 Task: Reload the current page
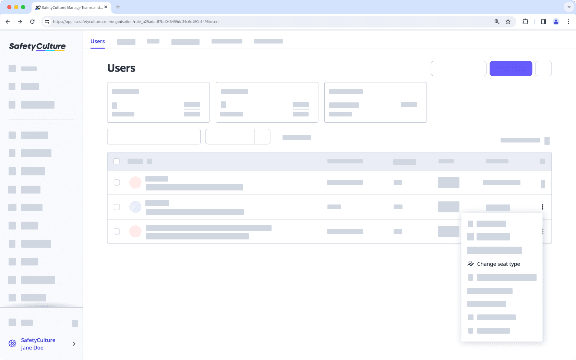(x=32, y=21)
